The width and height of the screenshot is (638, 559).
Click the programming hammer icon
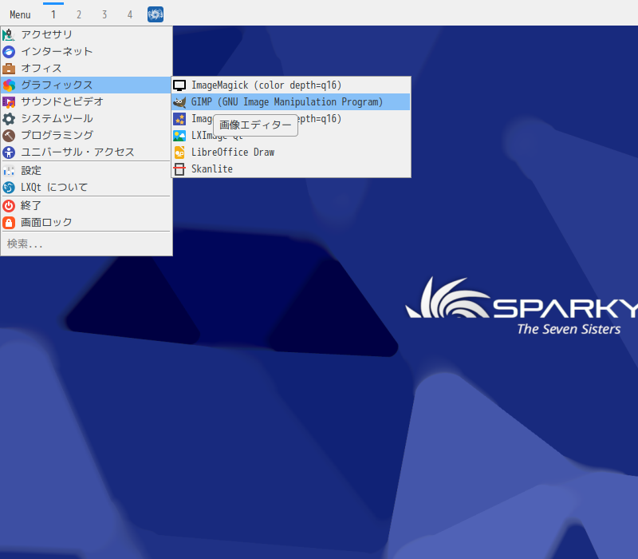(9, 135)
